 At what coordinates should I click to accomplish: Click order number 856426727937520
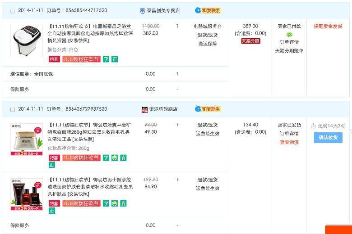pyautogui.click(x=86, y=109)
